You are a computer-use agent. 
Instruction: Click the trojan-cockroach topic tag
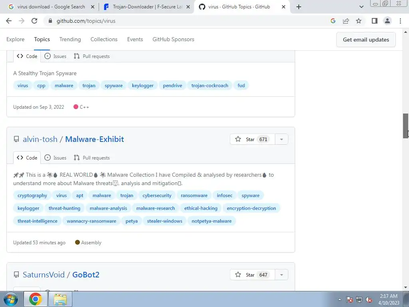point(210,86)
